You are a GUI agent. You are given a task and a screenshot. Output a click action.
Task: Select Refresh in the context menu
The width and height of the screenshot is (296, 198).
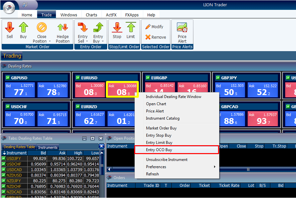pos(177,174)
